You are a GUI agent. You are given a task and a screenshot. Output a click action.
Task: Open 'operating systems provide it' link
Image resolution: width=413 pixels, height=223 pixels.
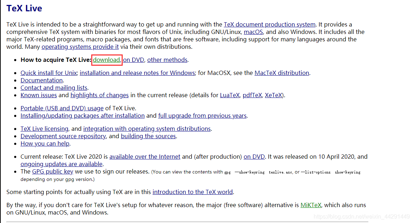[80, 47]
